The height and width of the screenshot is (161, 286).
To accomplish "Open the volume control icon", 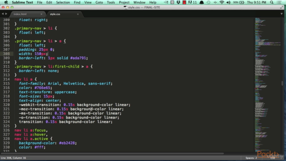I will coord(228,2).
